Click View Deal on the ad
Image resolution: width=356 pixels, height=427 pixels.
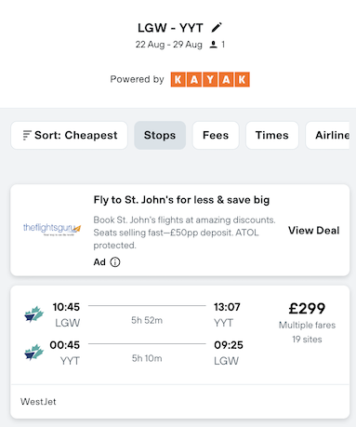[x=314, y=231]
